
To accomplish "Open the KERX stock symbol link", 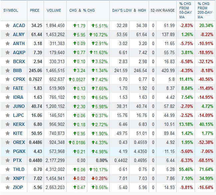I will [x=19, y=124].
